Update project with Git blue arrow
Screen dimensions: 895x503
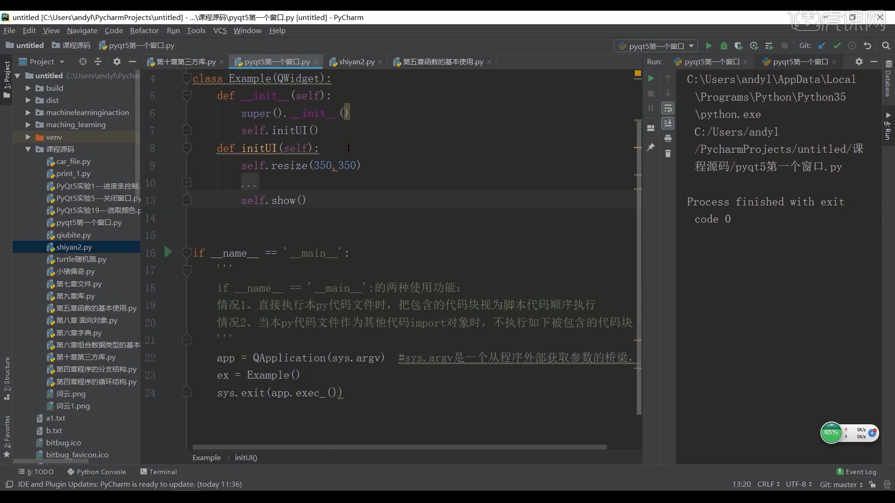822,46
